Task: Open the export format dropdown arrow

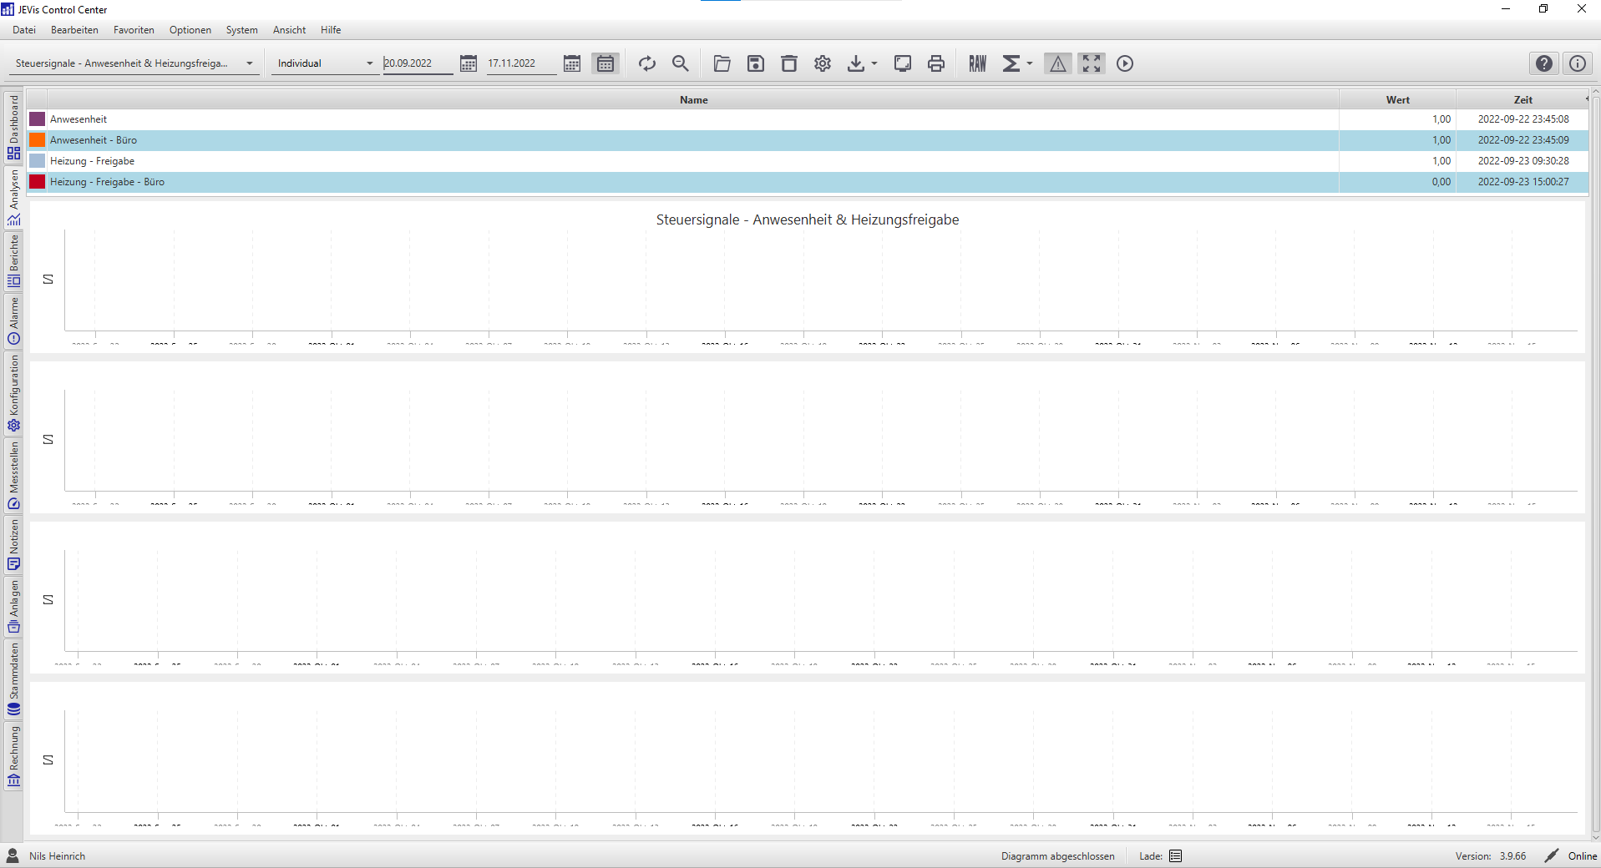Action: 874,63
